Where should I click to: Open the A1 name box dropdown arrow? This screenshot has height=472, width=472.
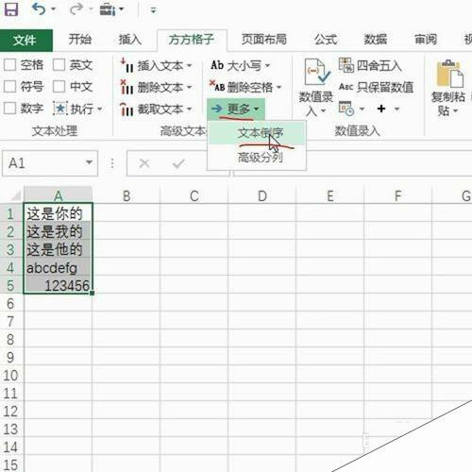tap(90, 162)
